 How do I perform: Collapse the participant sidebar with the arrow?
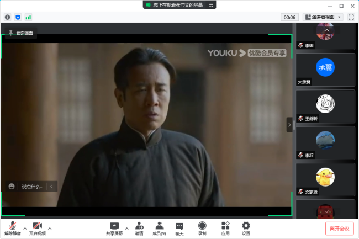coord(289,125)
